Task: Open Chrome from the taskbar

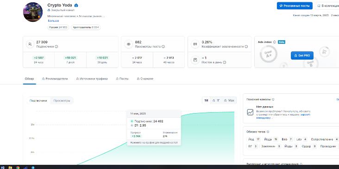Action: (18, 167)
